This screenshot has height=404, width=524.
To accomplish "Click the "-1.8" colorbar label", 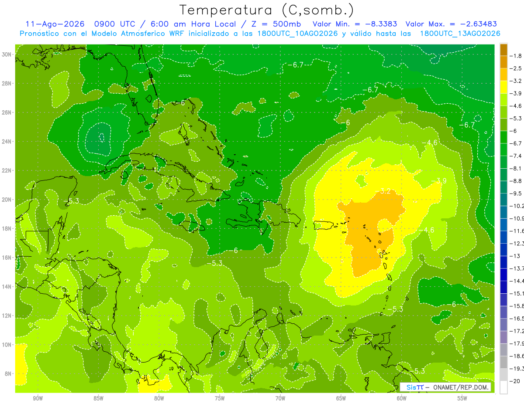I will pyautogui.click(x=516, y=56).
